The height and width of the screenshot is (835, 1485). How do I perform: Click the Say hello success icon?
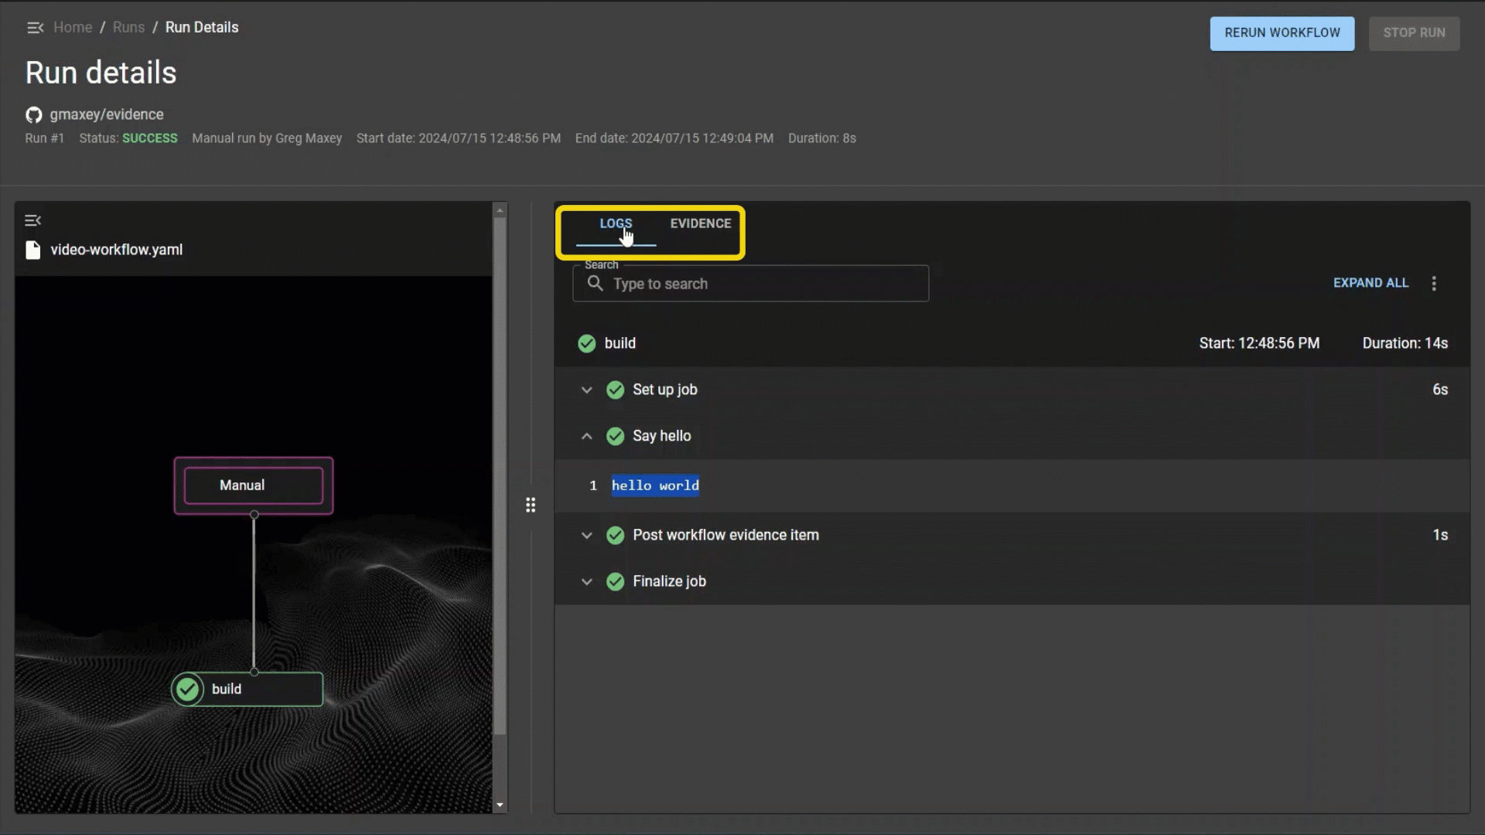615,436
